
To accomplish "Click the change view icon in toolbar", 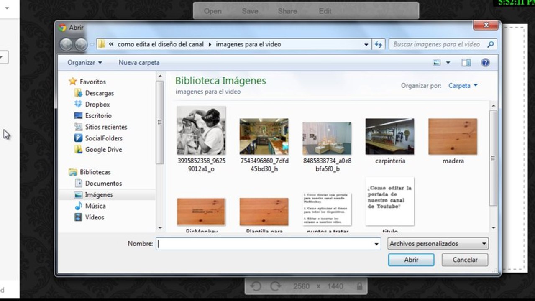I will click(437, 63).
